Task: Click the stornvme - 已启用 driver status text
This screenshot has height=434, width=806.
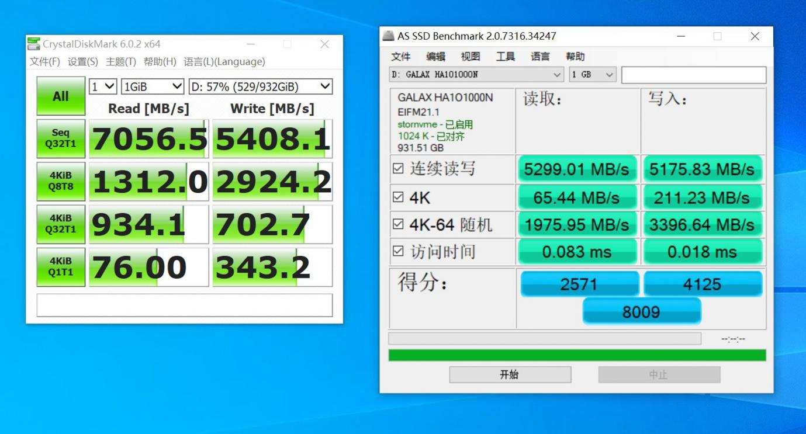Action: [435, 124]
